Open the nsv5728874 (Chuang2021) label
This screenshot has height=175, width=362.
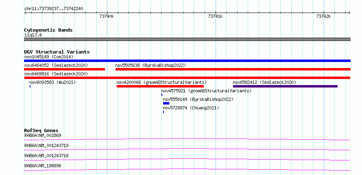click(x=191, y=108)
